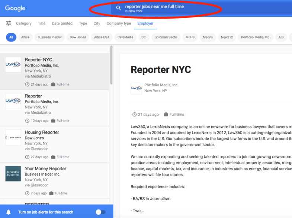Open the City filter tab
Image resolution: width=292 pixels, height=218 pixels.
97,23
